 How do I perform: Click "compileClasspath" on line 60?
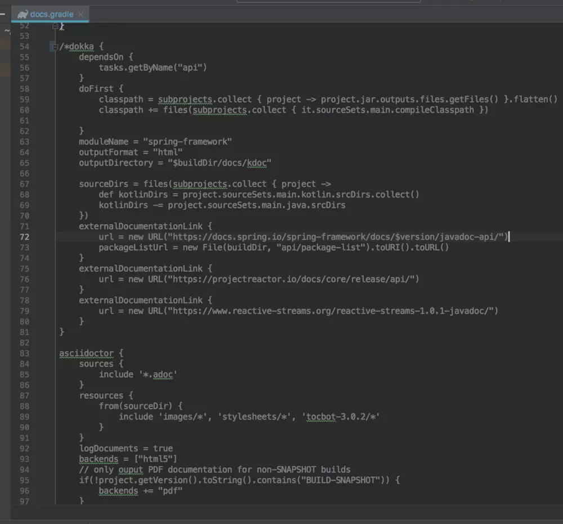pos(434,110)
